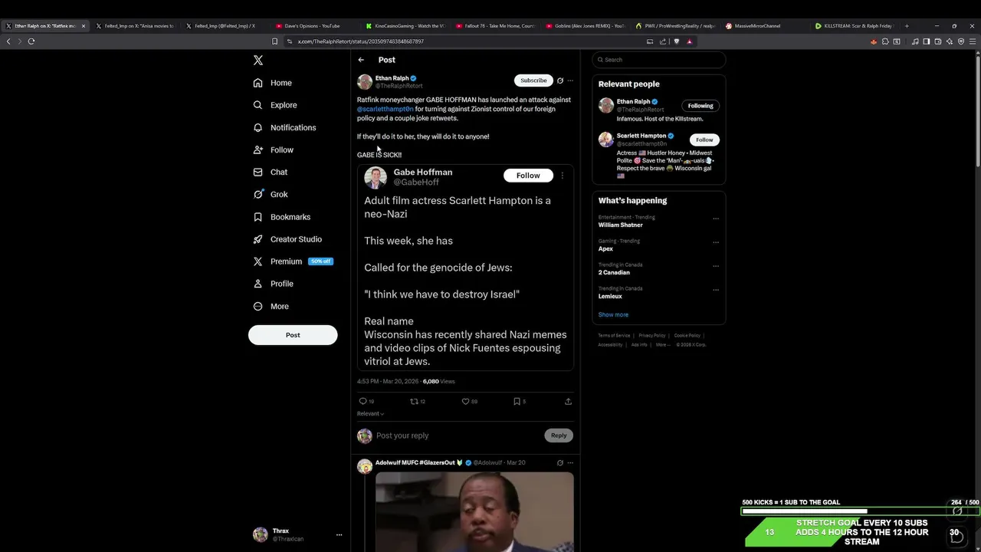Click the Bookmarks sidebar icon
Screen dimensions: 981x552
pos(258,217)
